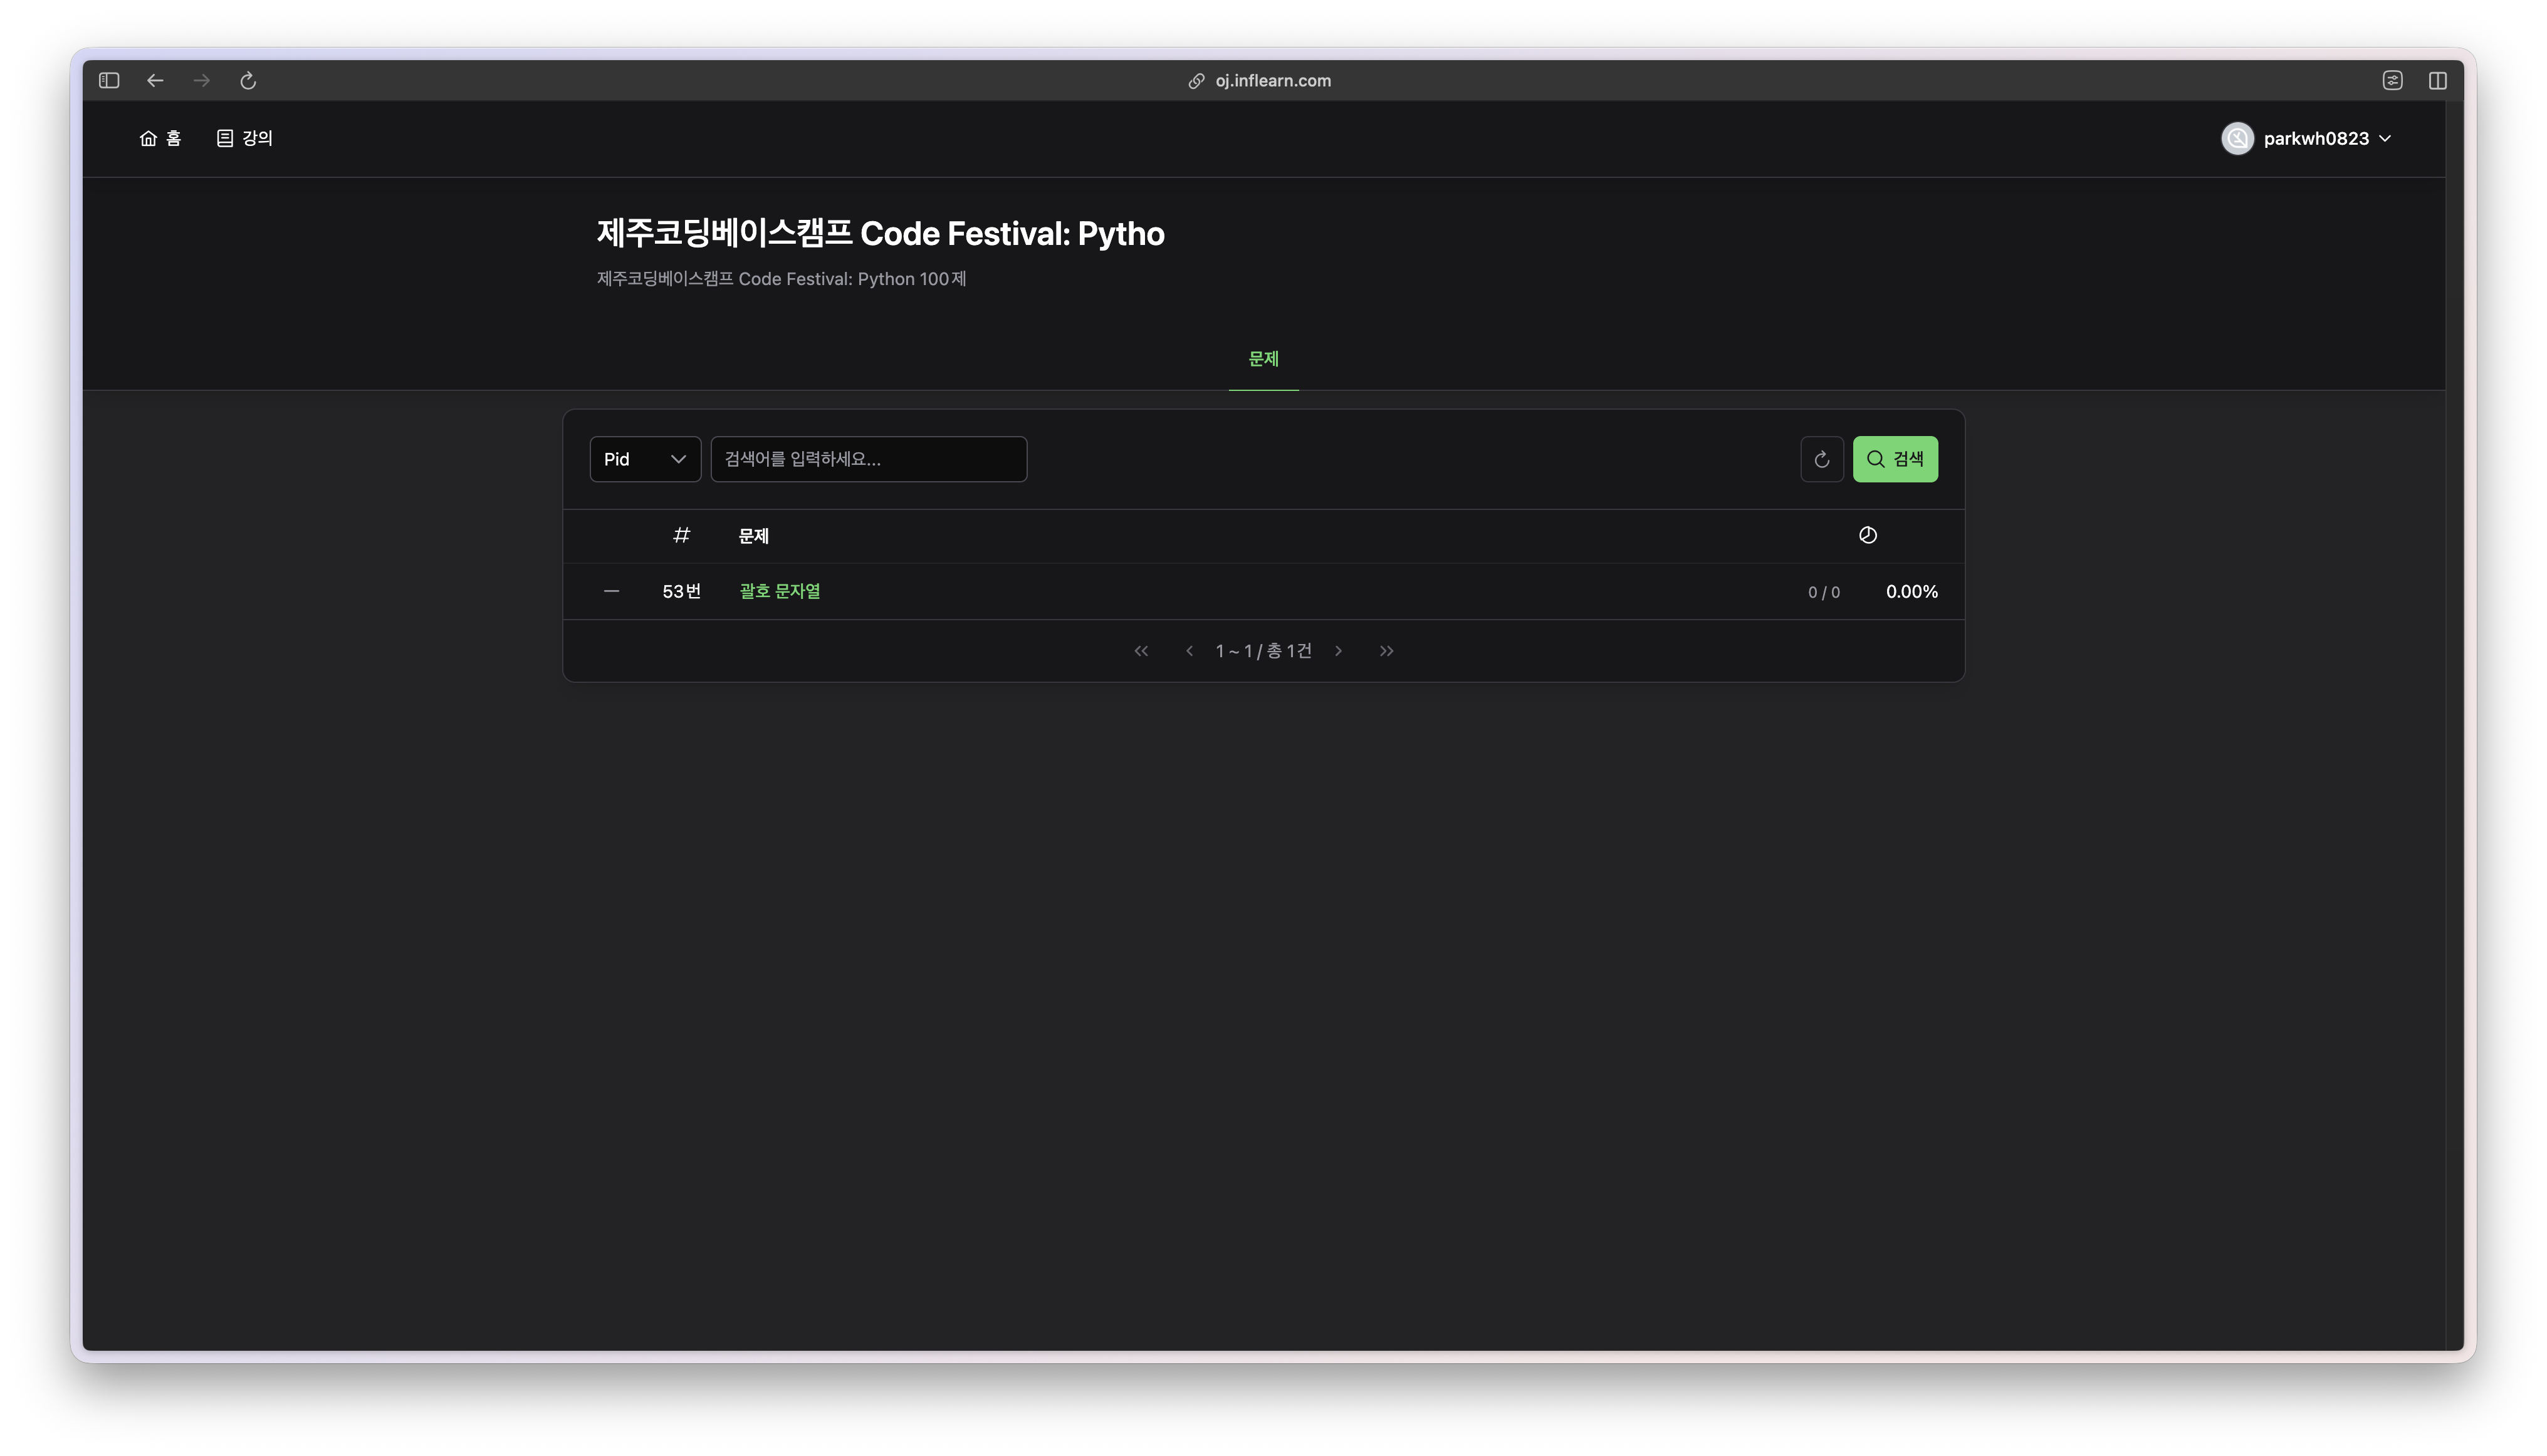This screenshot has height=1456, width=2547.
Task: Open the 괄호 문자열 problem link
Action: tap(779, 592)
